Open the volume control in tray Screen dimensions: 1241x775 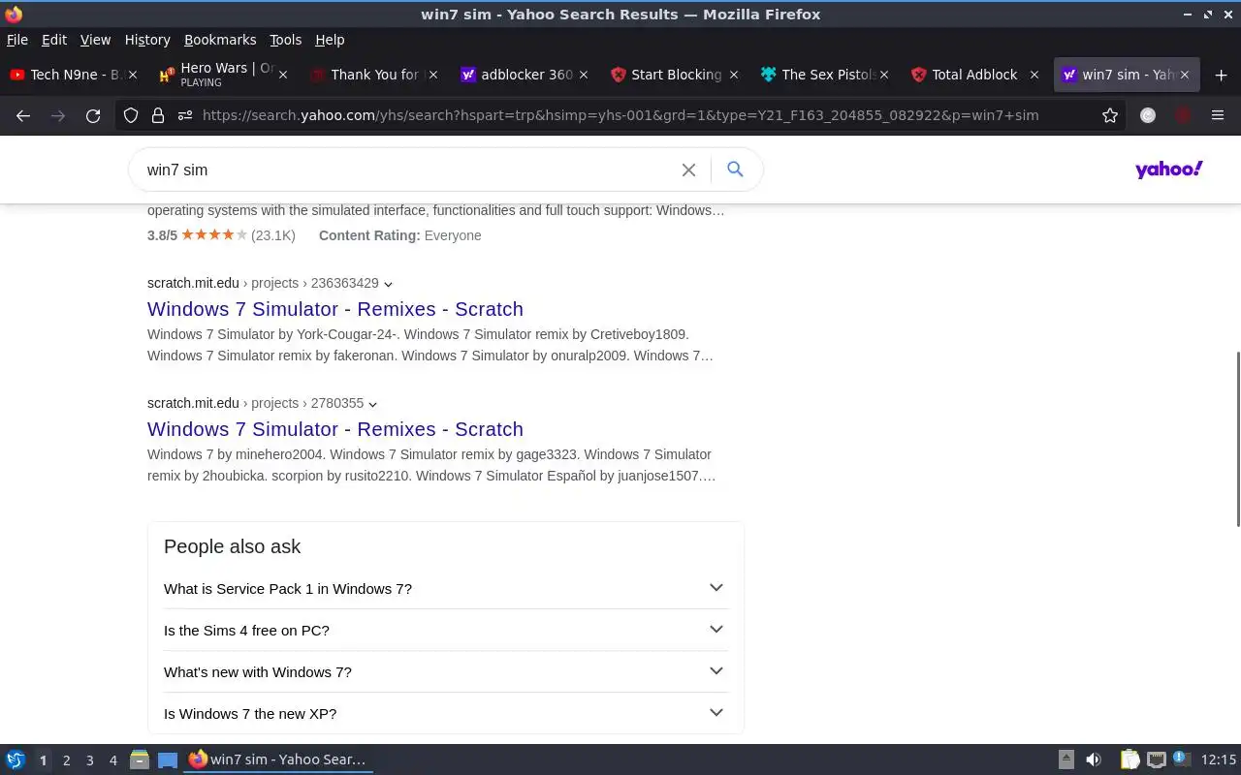(1093, 759)
